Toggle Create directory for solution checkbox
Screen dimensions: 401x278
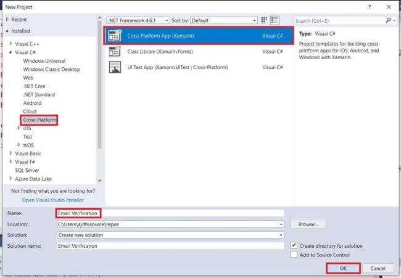tap(294, 245)
